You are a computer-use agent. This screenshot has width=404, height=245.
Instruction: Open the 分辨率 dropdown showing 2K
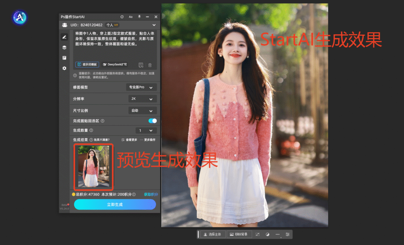(x=142, y=99)
